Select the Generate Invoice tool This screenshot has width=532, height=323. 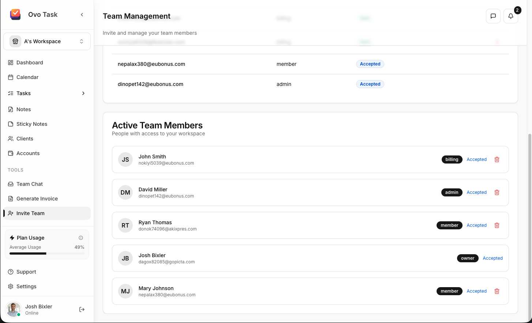pos(37,198)
